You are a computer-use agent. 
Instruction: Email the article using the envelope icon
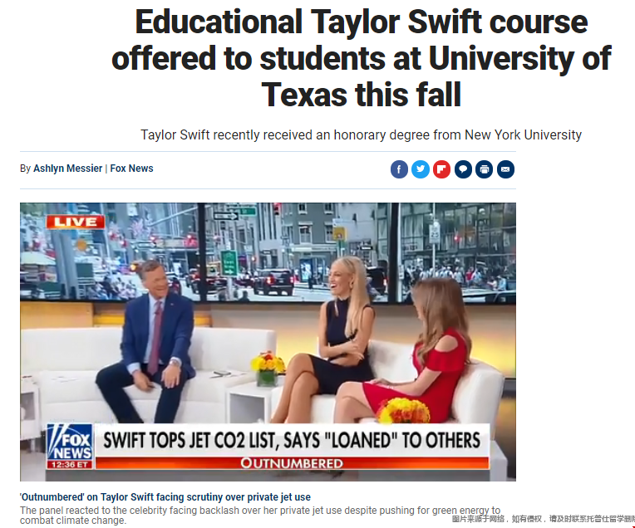pos(505,169)
